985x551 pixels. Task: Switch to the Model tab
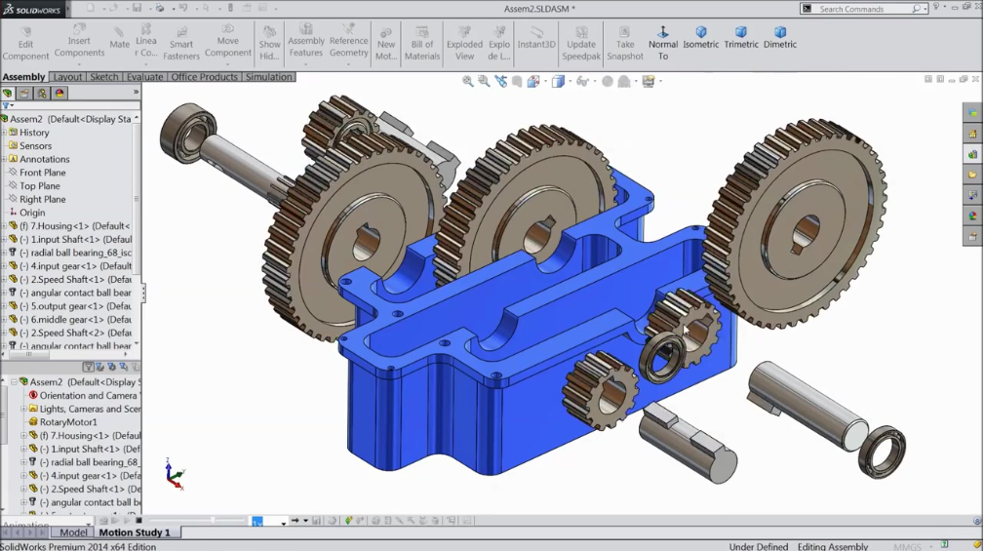pos(73,532)
